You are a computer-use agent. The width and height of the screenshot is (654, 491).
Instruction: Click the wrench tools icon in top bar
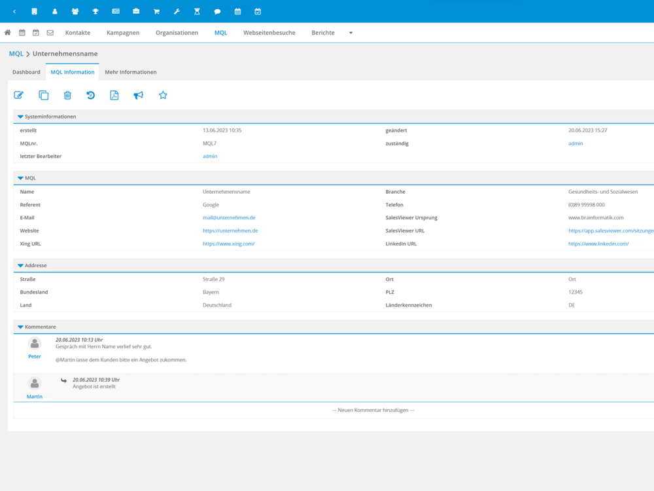(177, 12)
